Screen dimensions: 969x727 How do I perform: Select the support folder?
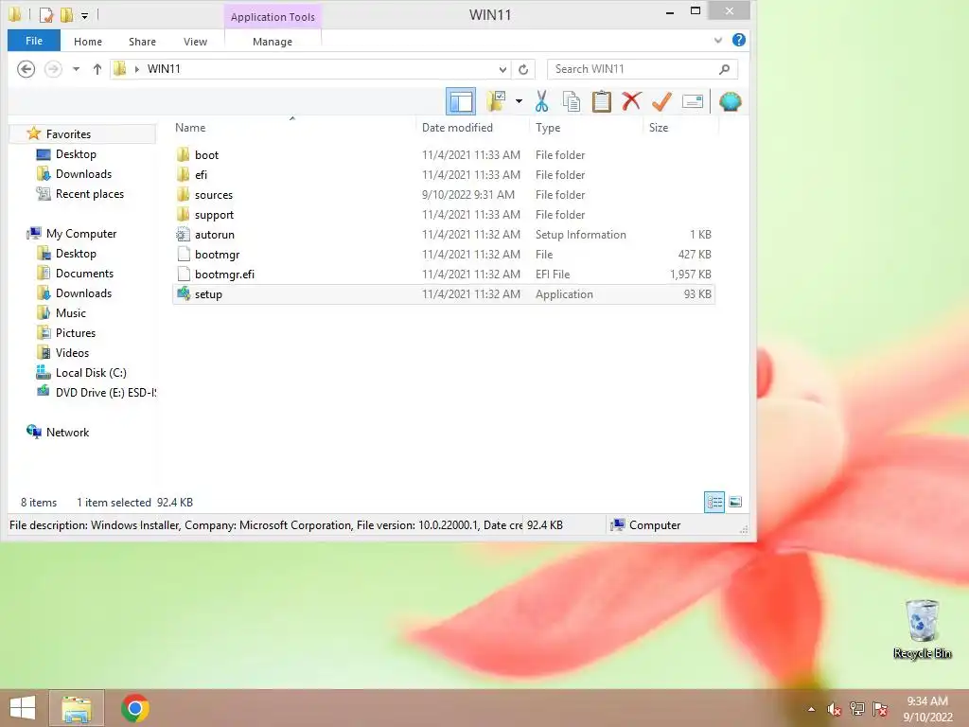(444, 215)
